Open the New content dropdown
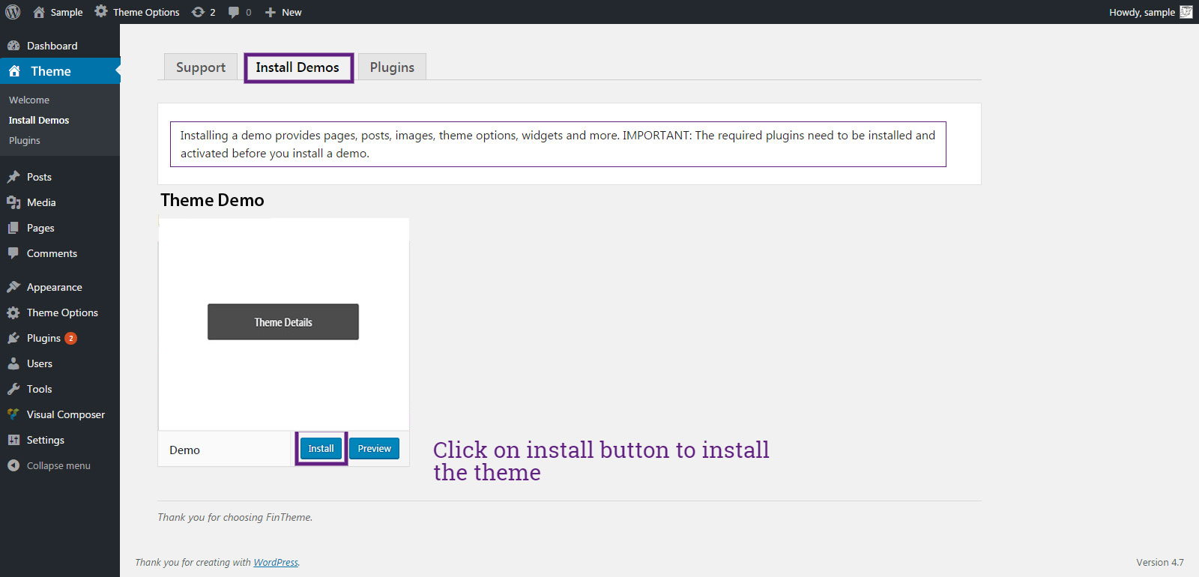 coord(283,12)
